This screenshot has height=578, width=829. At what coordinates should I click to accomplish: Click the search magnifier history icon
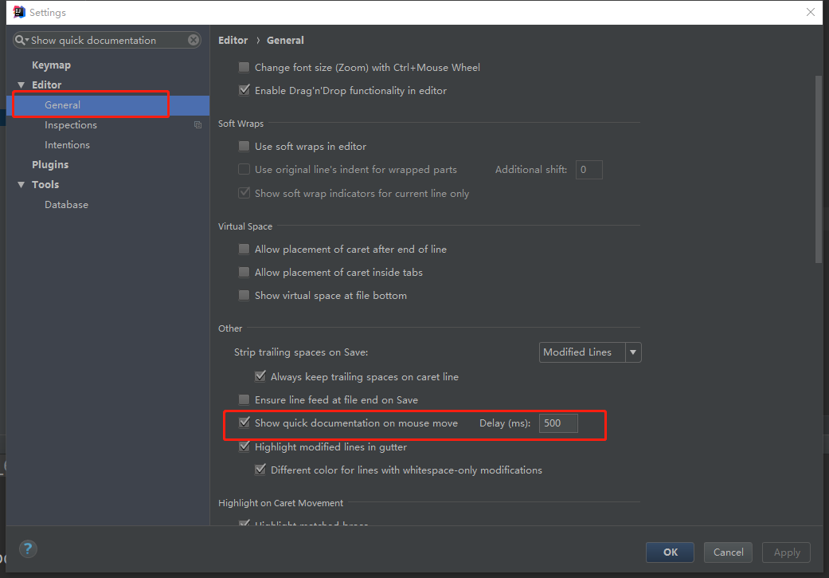pos(22,40)
